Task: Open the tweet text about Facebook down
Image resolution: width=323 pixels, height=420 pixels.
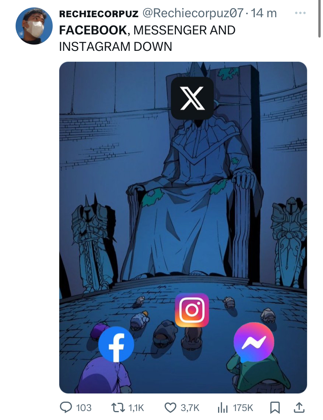Action: click(x=147, y=38)
